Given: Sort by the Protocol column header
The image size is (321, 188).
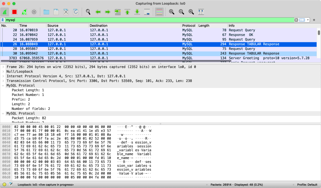Looking at the screenshot, I should (189, 26).
